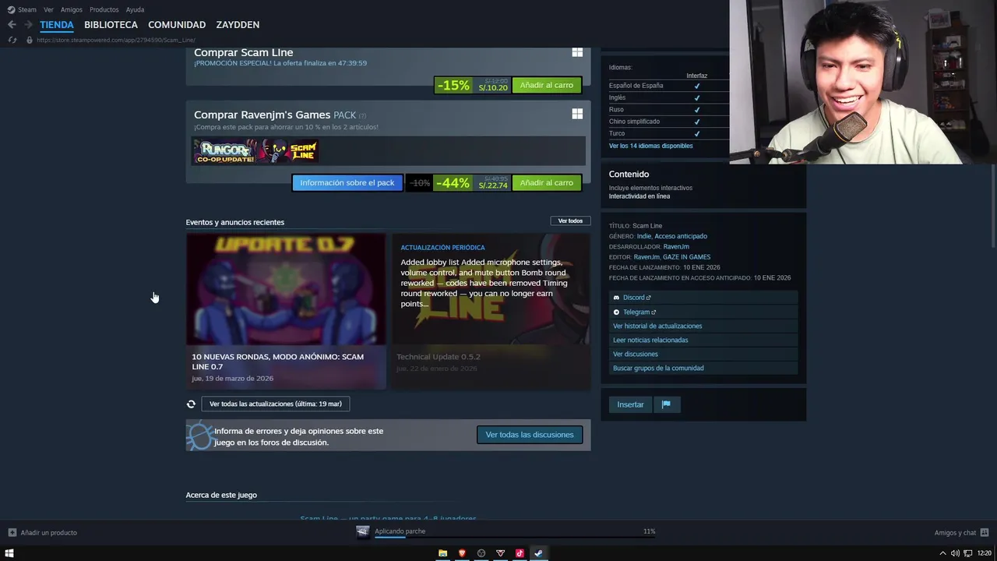Click the Chino simplificado interface checkmark
This screenshot has width=997, height=561.
click(697, 122)
